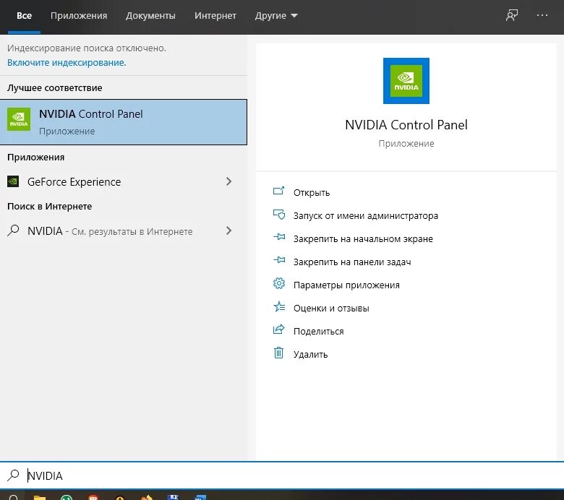Click the magnifier icon beside NVIDIA web result
Screen dimensions: 564x500
tap(13, 230)
